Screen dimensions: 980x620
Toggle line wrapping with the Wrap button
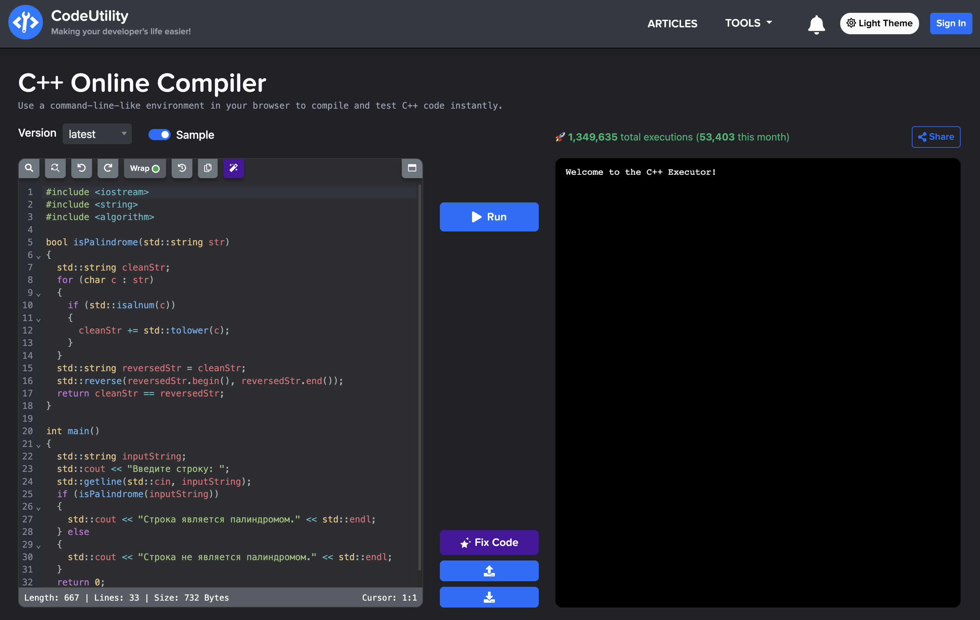pyautogui.click(x=145, y=168)
